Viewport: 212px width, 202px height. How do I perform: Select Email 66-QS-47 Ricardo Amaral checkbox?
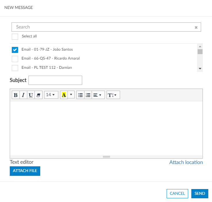15,59
